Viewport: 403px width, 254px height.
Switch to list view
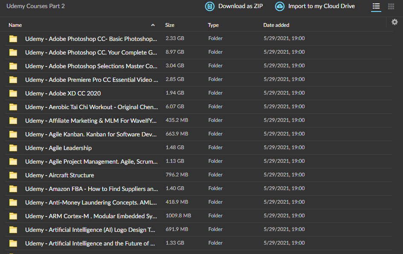[376, 6]
